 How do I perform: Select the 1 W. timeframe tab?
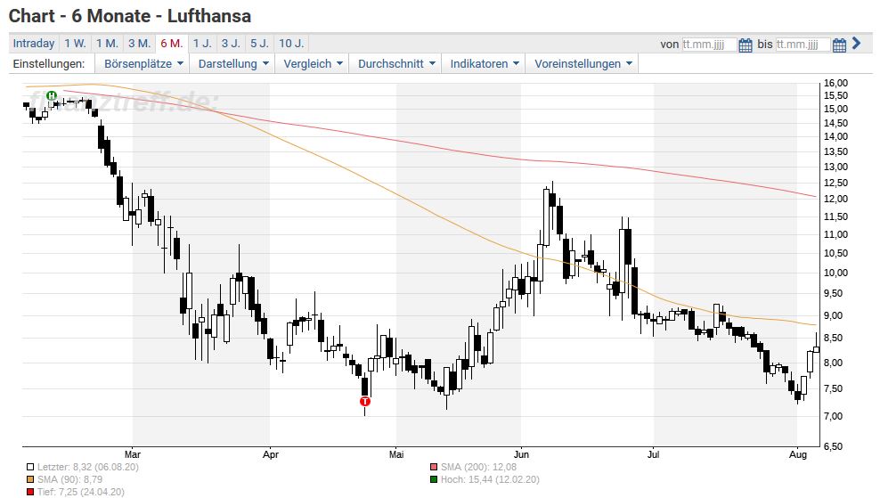pyautogui.click(x=75, y=44)
